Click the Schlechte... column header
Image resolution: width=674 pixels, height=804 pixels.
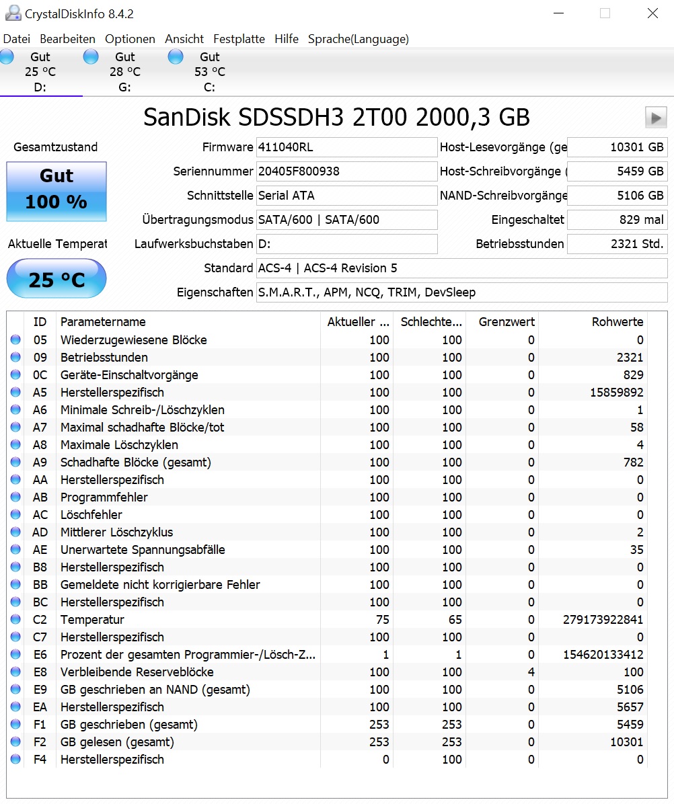click(x=430, y=321)
